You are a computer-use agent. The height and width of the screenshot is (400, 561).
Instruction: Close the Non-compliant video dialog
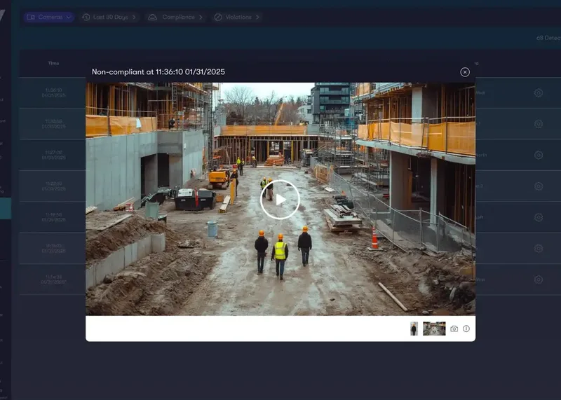coord(465,72)
